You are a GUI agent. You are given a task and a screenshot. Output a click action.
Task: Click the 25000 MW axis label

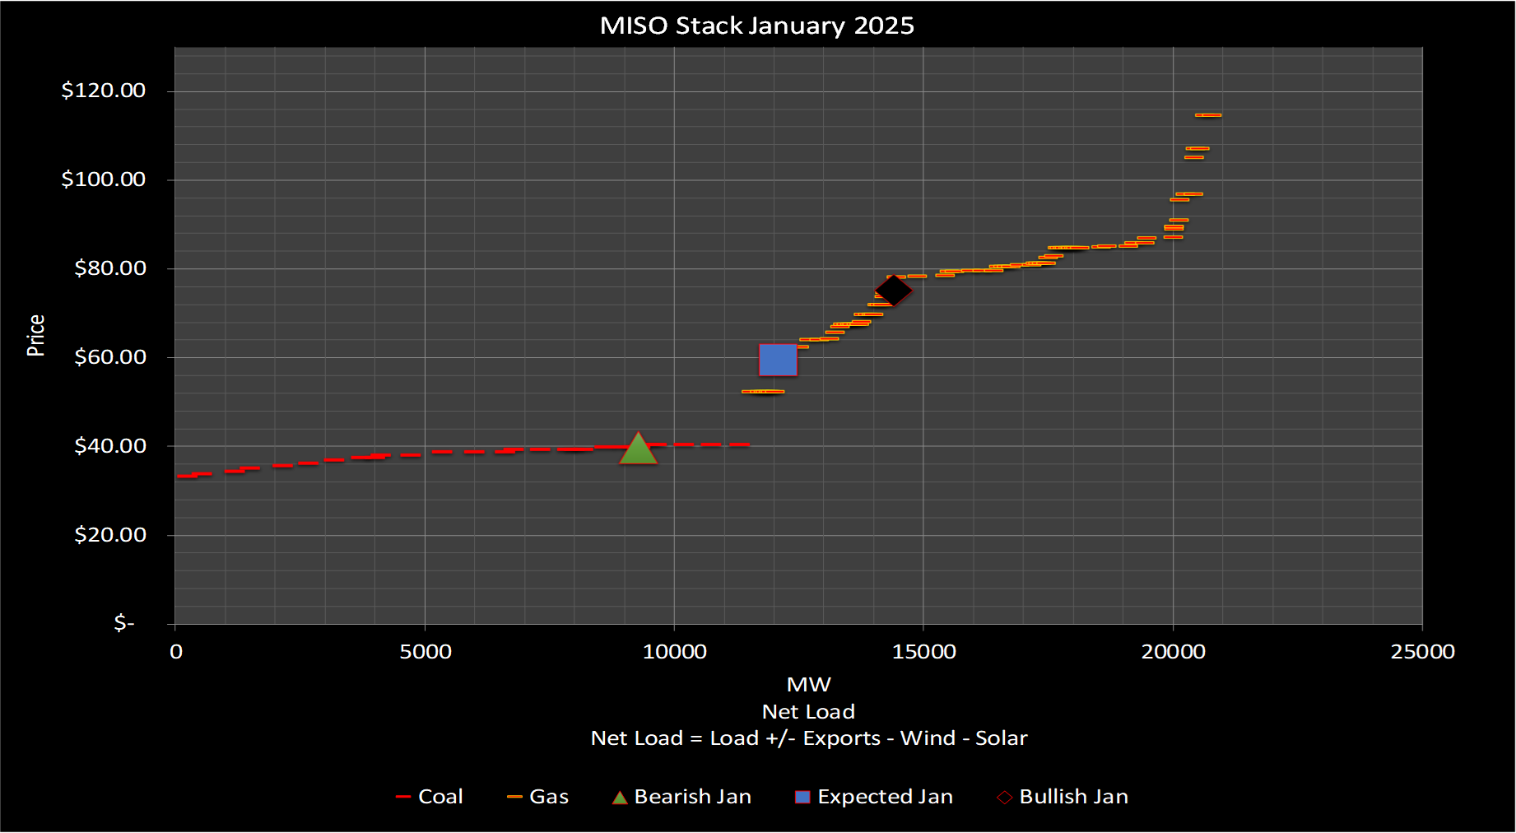[x=1422, y=652]
